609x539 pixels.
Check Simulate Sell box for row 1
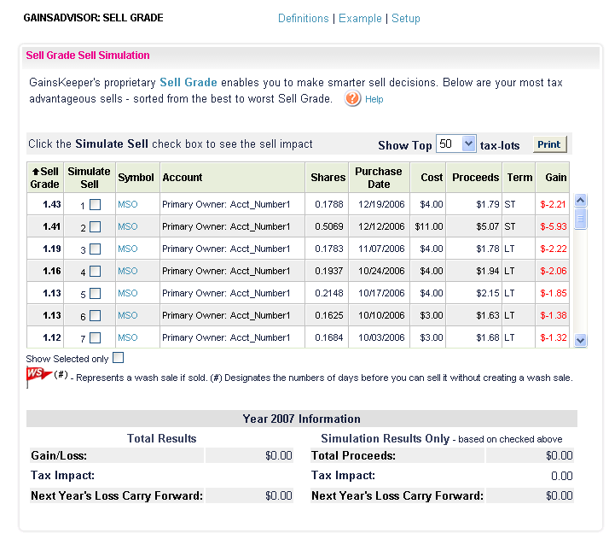click(96, 204)
